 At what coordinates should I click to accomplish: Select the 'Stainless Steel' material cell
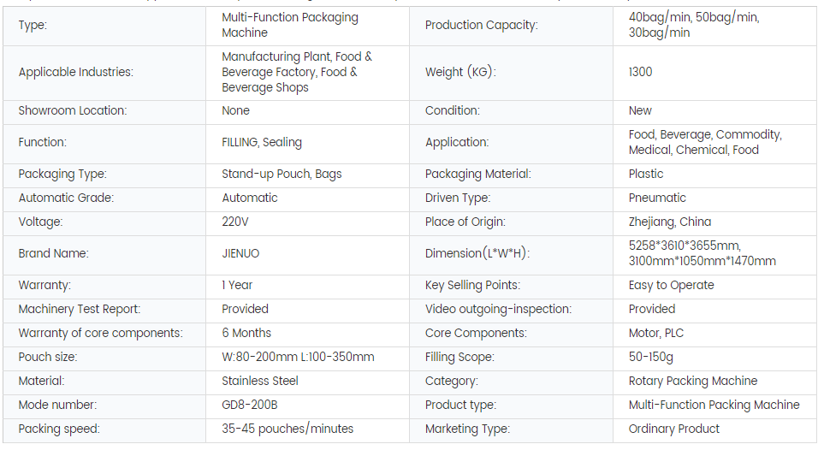pyautogui.click(x=260, y=381)
